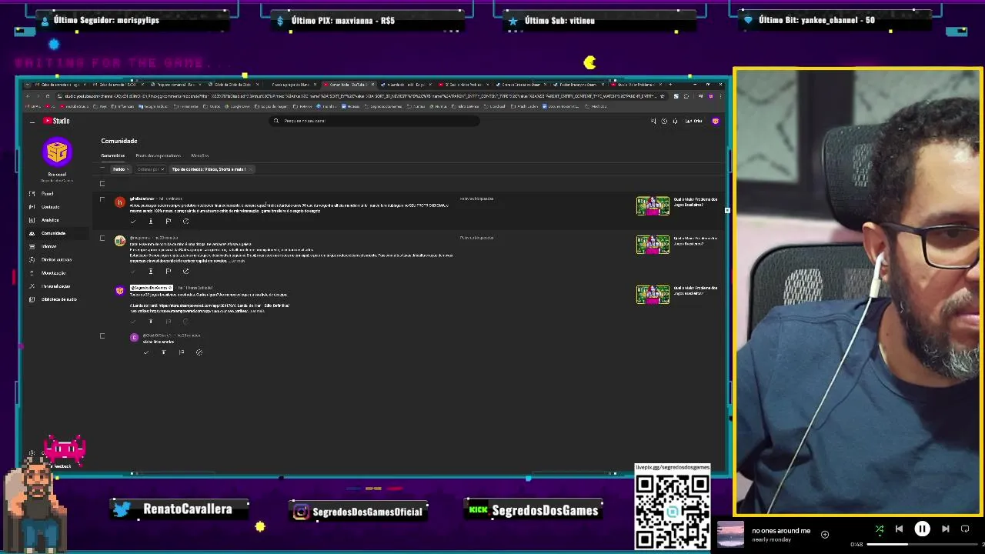Skip to the previous track

point(899,529)
